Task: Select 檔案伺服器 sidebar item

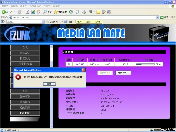Action: pos(25,64)
